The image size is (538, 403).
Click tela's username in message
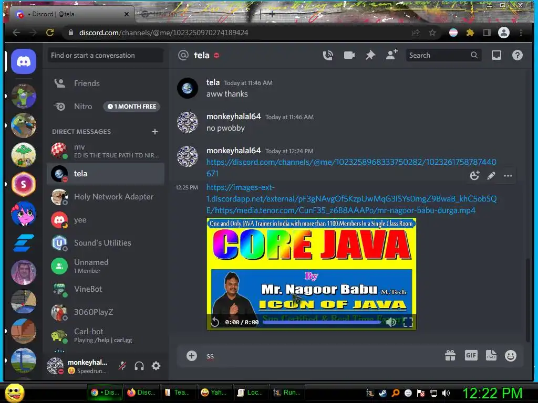213,82
